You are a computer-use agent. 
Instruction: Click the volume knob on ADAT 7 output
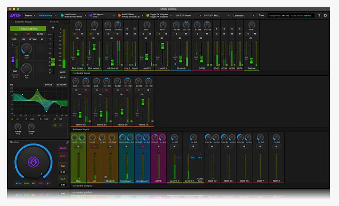[x=260, y=137]
